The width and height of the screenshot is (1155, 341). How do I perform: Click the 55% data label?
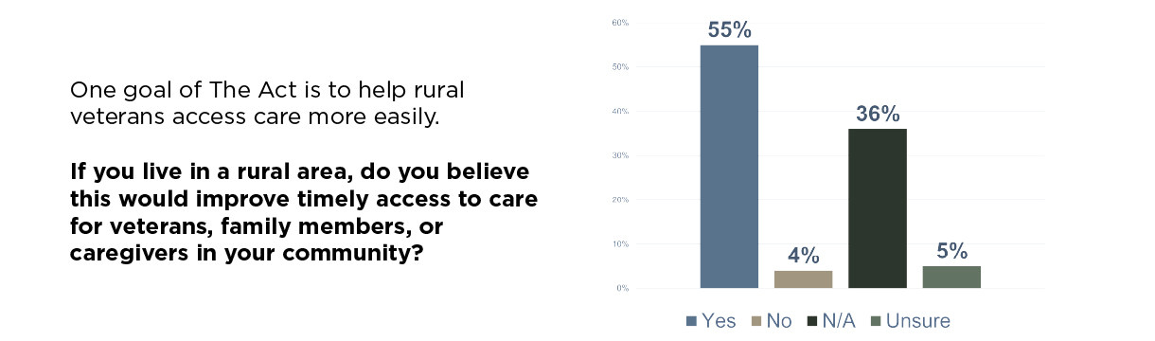point(730,30)
